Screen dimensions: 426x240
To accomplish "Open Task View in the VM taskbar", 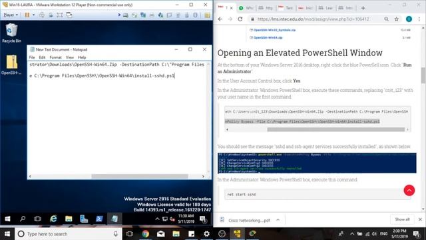I will click(37, 219).
